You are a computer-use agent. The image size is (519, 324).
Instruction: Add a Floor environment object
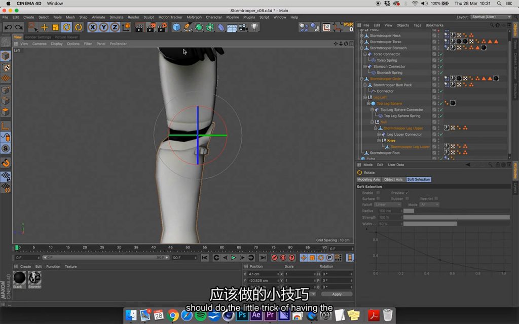coord(232,27)
